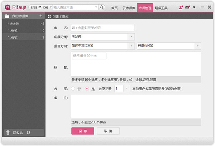
Task: Click the 取消 cancel button
Action: (108, 131)
